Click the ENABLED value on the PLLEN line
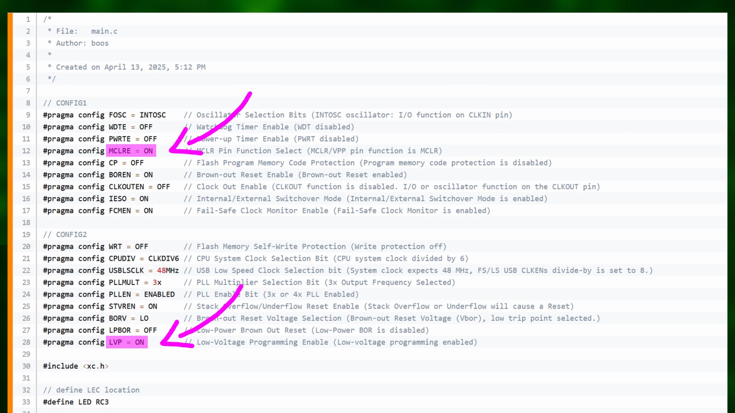 pos(159,294)
